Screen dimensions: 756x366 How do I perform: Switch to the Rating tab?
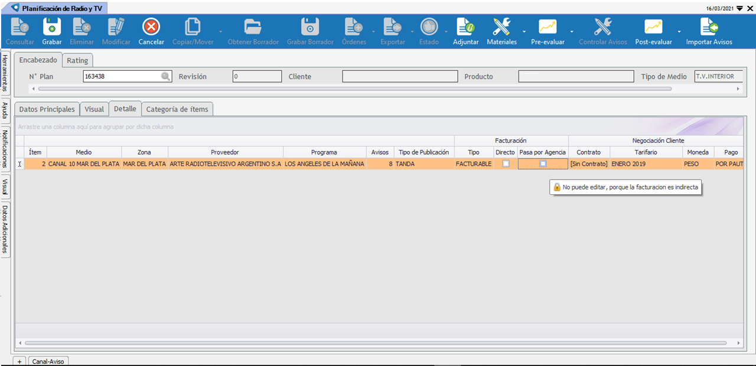point(77,61)
